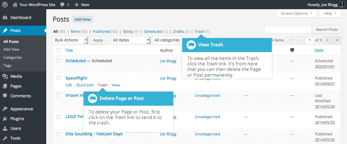Go to the next page arrow
The width and height of the screenshot is (347, 144).
click(x=328, y=40)
